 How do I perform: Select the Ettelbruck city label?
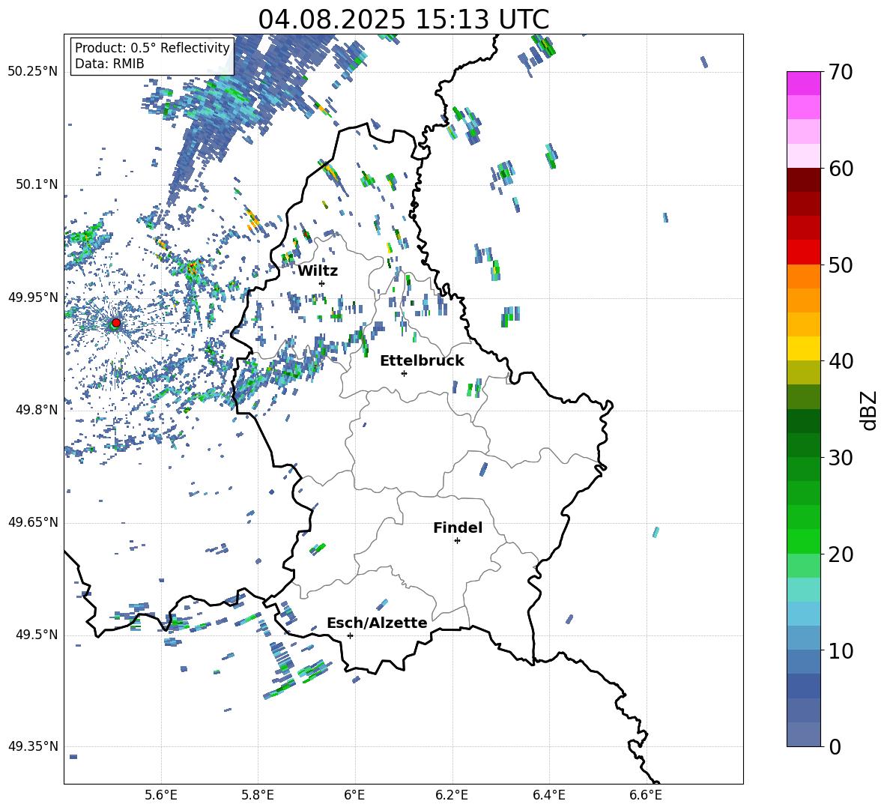422,361
